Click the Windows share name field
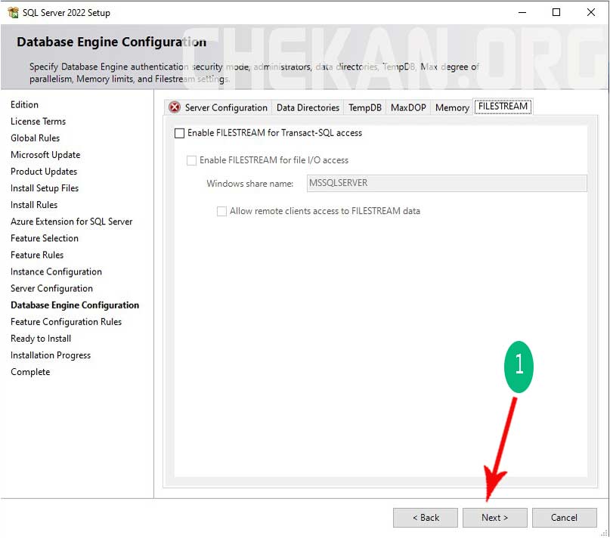 coord(447,183)
